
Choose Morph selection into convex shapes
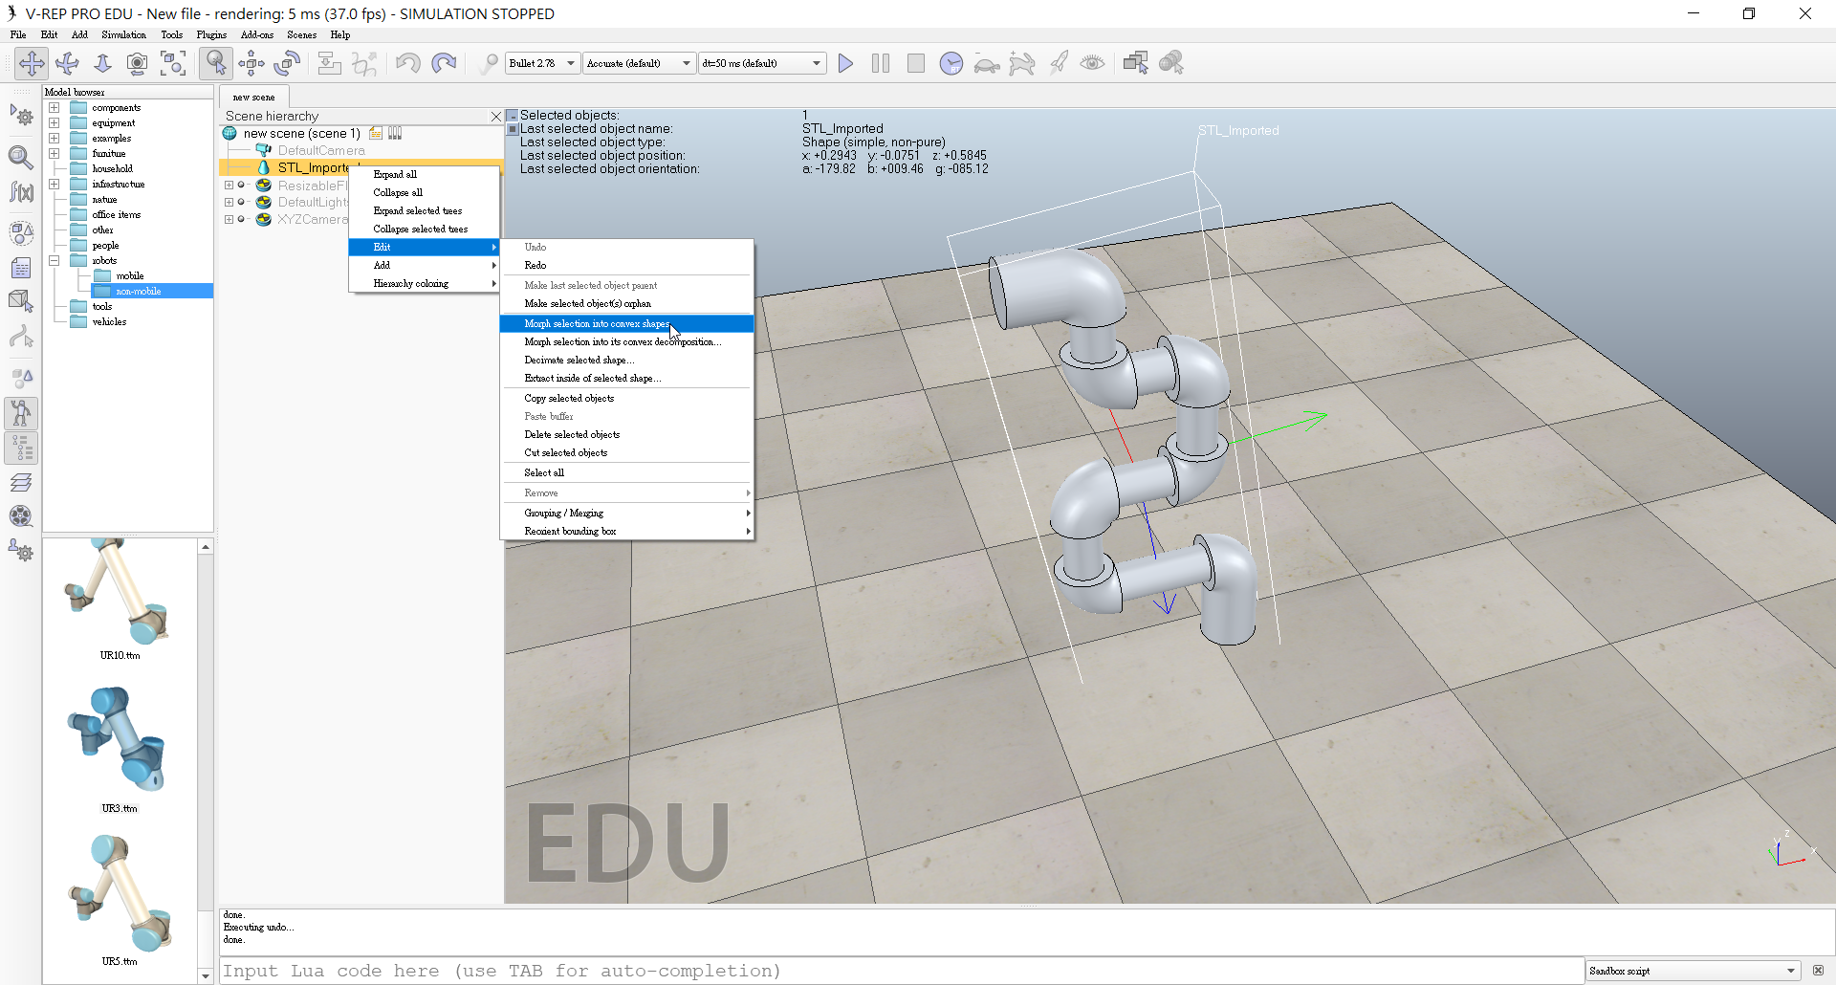[x=626, y=324]
